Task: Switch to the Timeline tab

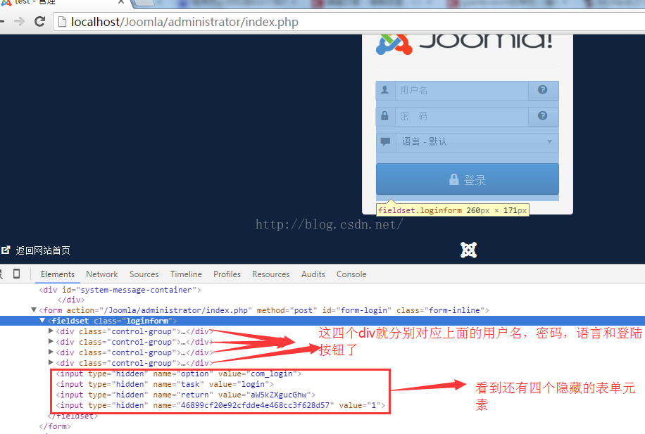Action: (x=186, y=274)
